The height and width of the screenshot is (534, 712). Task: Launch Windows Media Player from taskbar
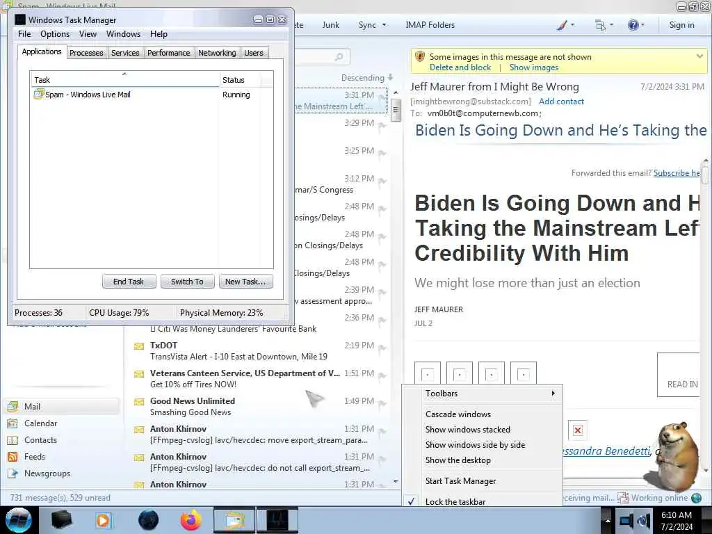point(104,520)
